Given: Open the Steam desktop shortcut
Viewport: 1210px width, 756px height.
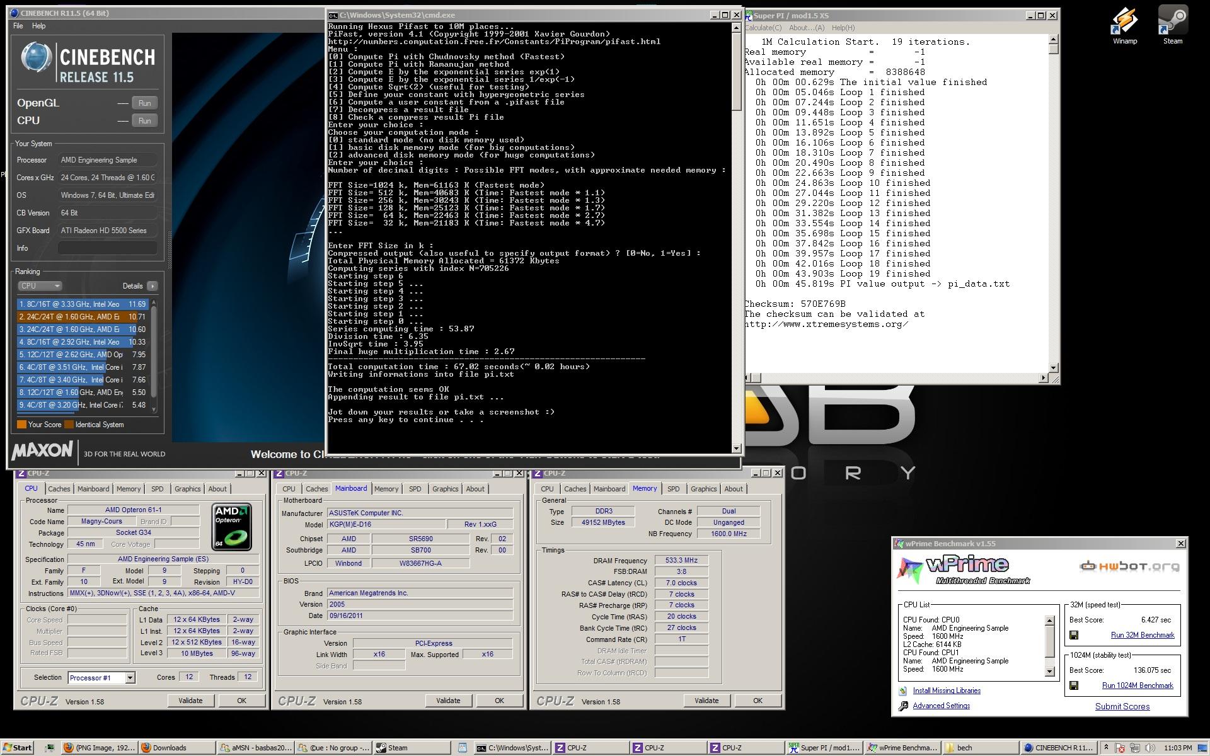Looking at the screenshot, I should tap(1173, 25).
